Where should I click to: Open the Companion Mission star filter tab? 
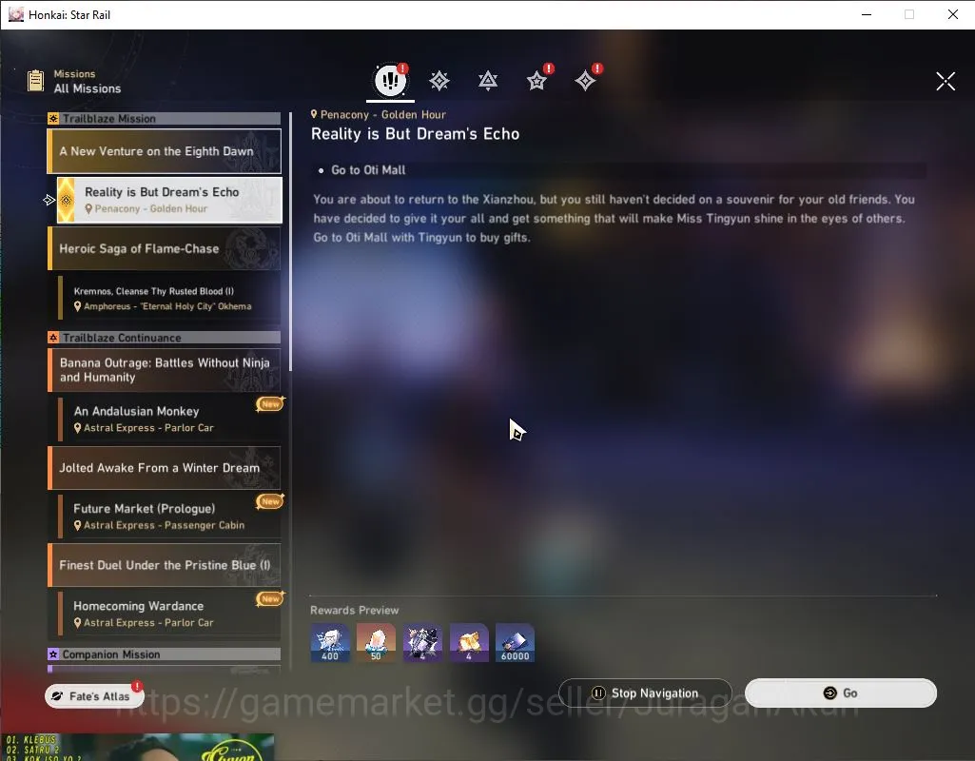[x=536, y=81]
